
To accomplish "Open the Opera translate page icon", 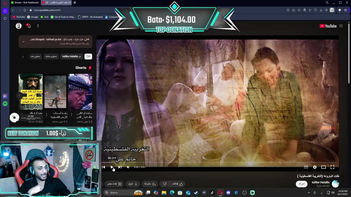I will tap(304, 10).
